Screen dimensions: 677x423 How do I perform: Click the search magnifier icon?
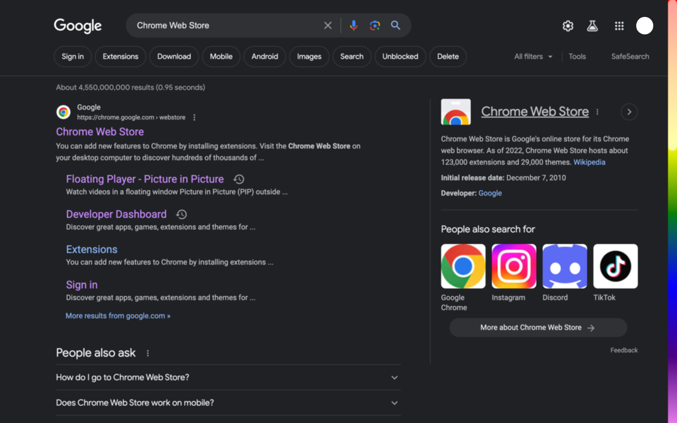click(x=395, y=25)
